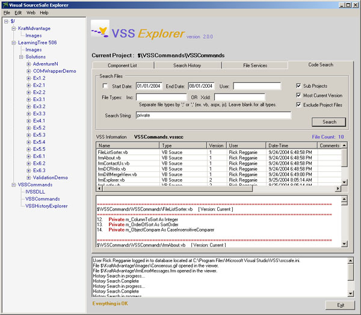Toggle the Start Date checkbox
Screen dimensions: 361x315
(x=105, y=86)
